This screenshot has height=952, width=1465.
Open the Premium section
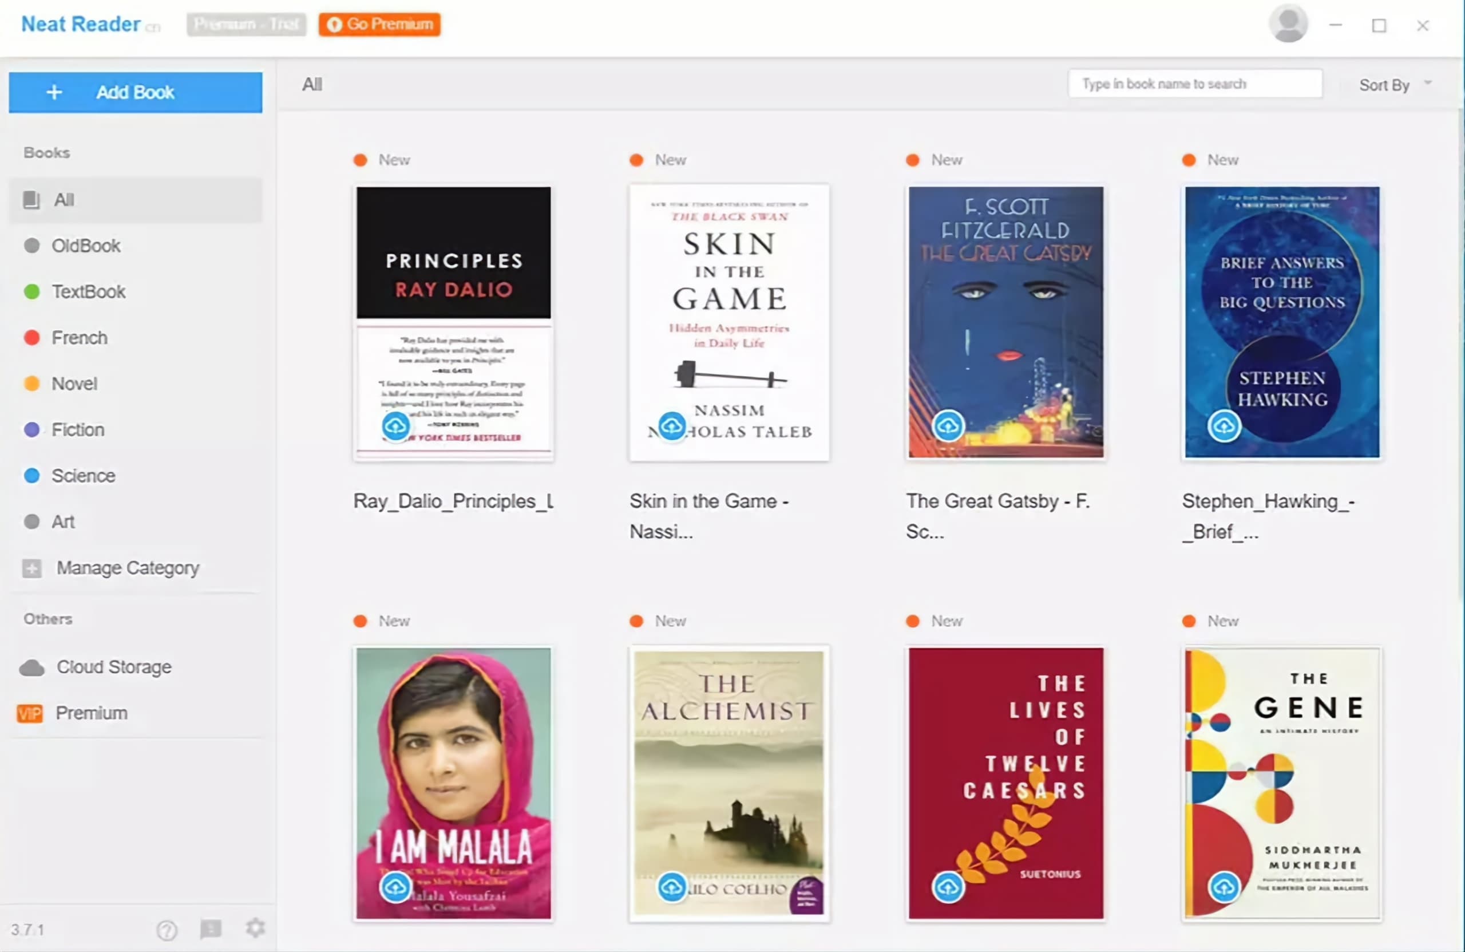click(136, 713)
